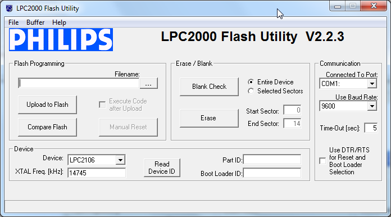
Task: Click the 'XTAL Freq. [kHz]:' label
Action: tap(39, 171)
